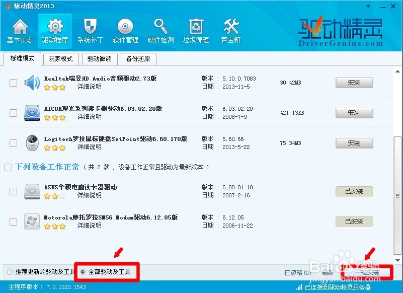Switch to the 驱动微调 tab
Viewport: 403px width, 293px height.
[100, 59]
